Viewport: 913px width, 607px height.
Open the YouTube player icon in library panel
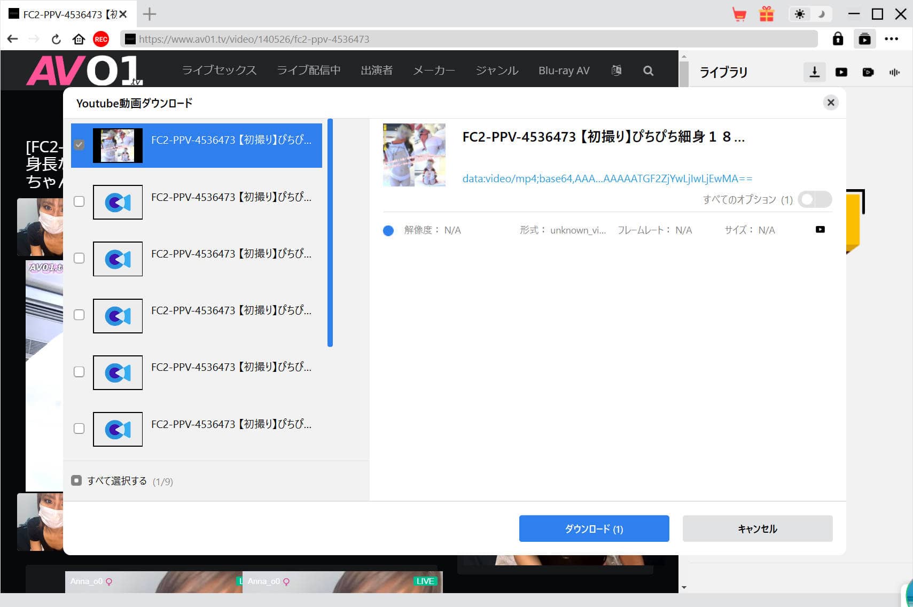click(x=841, y=72)
